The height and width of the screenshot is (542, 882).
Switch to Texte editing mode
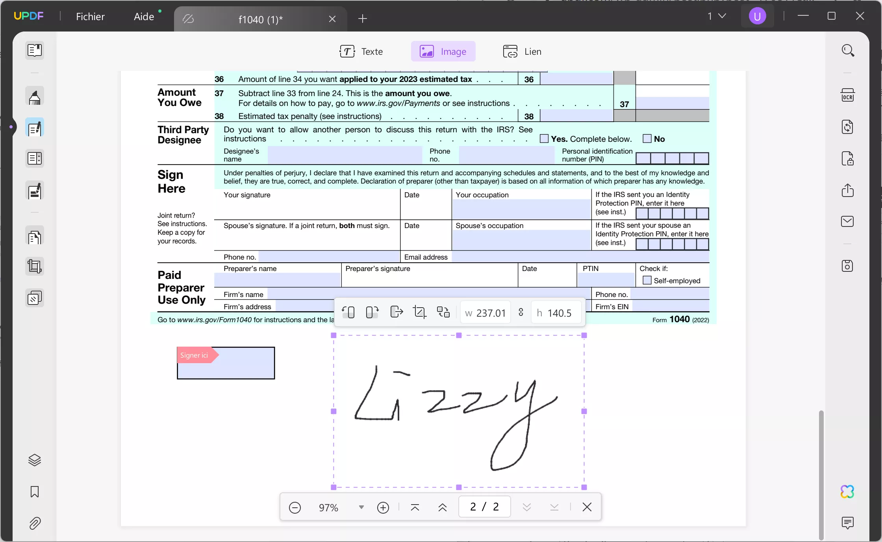click(361, 51)
